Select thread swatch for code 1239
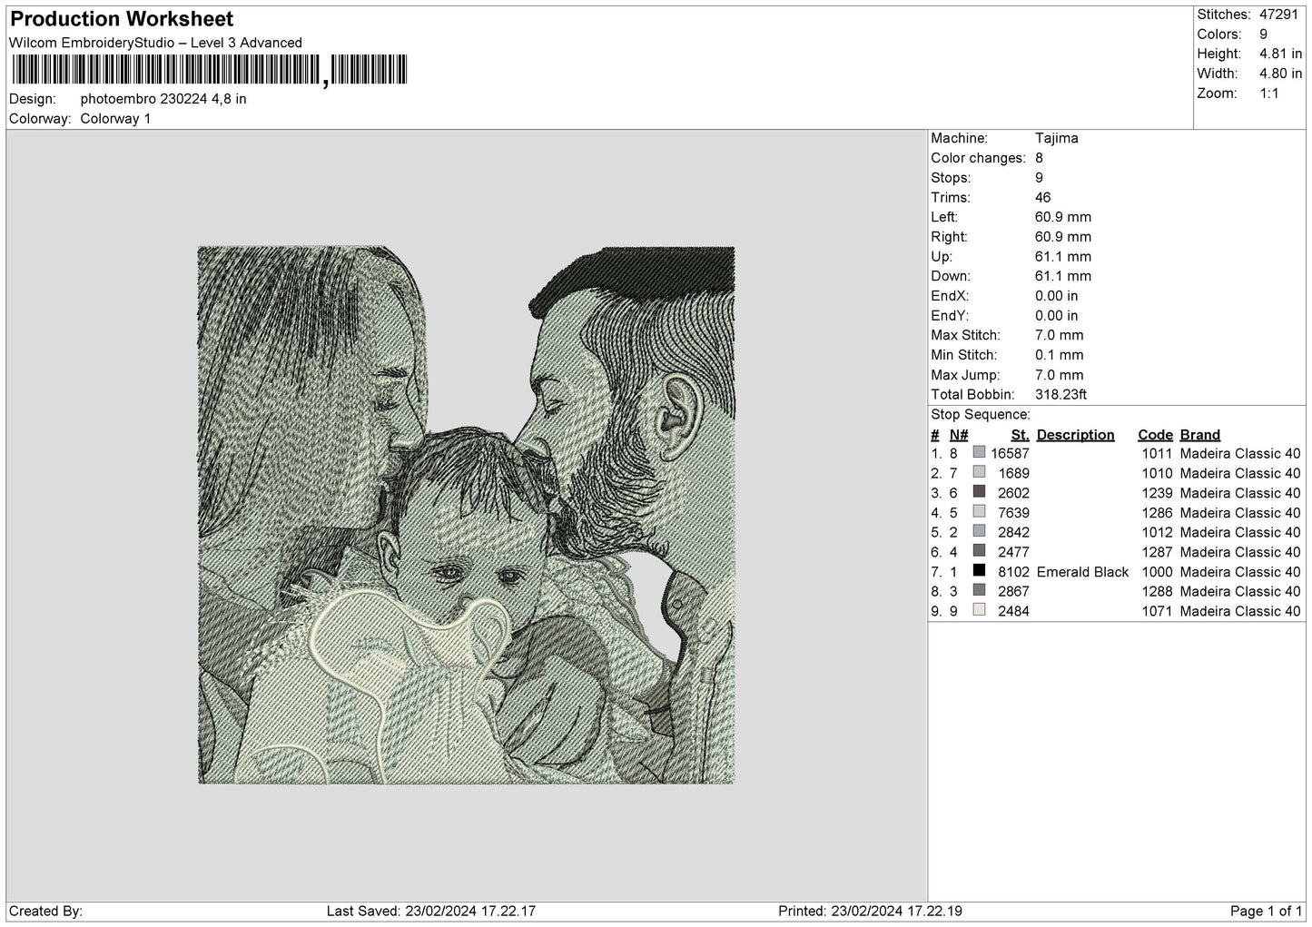 pyautogui.click(x=979, y=492)
